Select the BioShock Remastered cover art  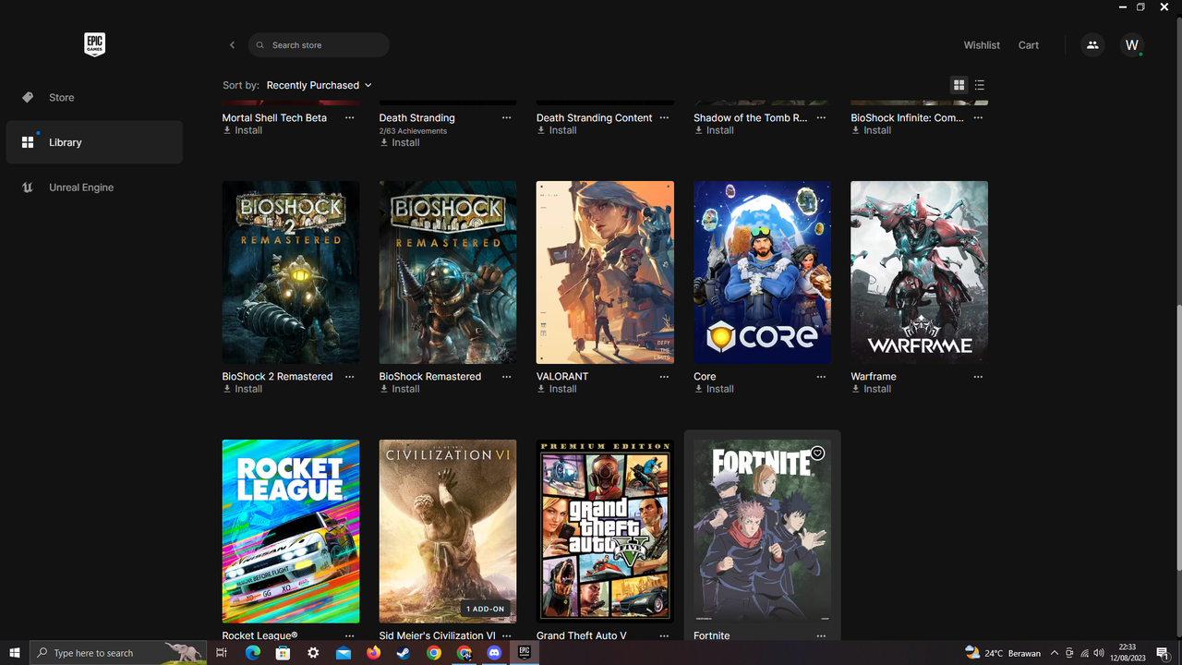tap(448, 272)
